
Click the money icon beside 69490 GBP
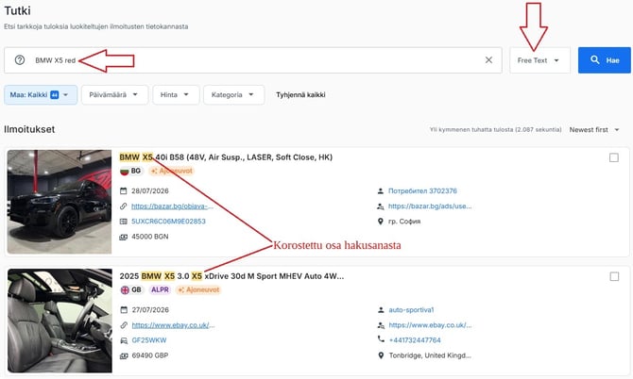tap(124, 355)
